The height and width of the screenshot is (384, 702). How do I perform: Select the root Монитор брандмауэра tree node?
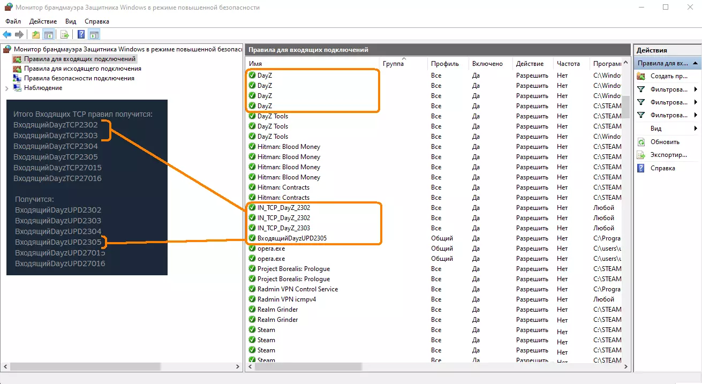coord(128,49)
